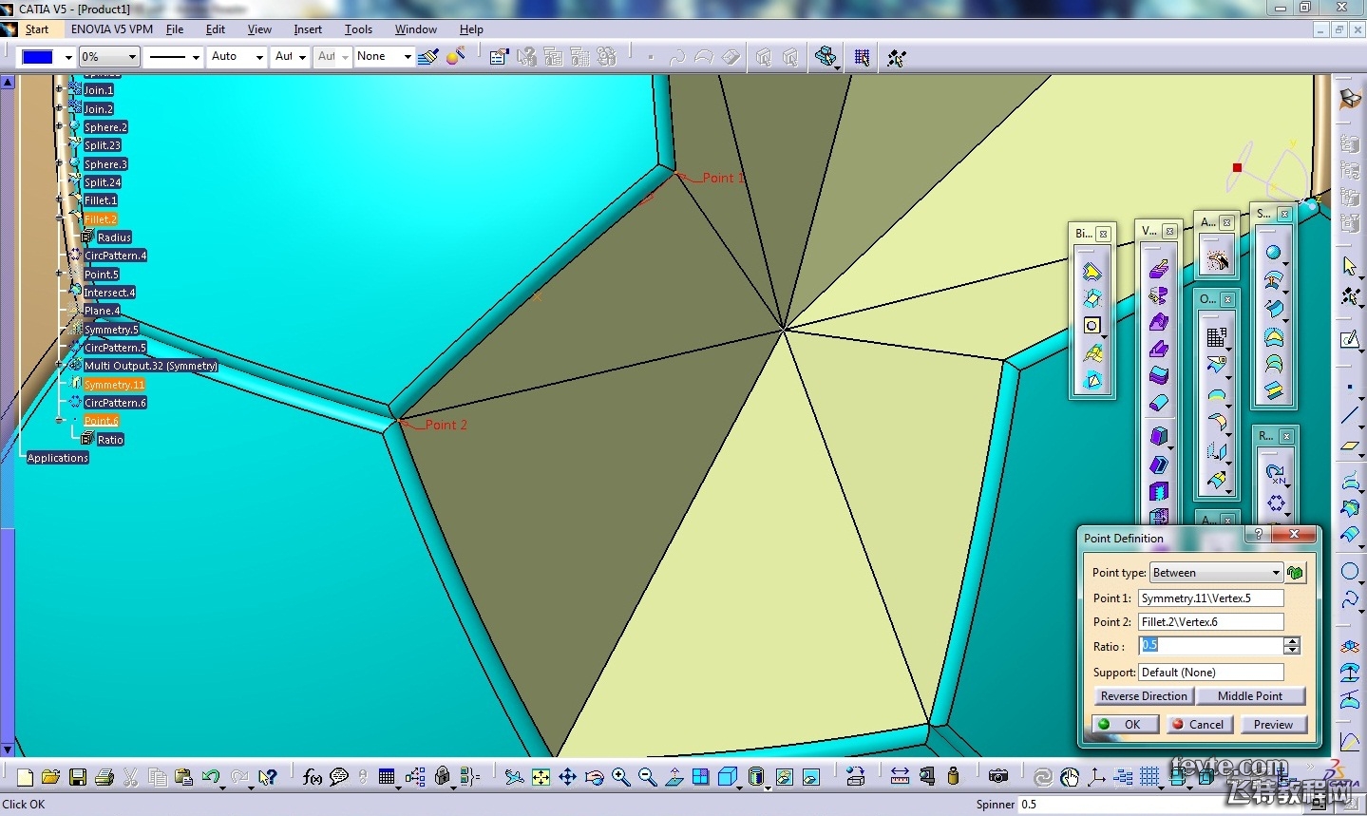The width and height of the screenshot is (1367, 816).
Task: Expand the Join.1 tree node
Action: (x=60, y=89)
